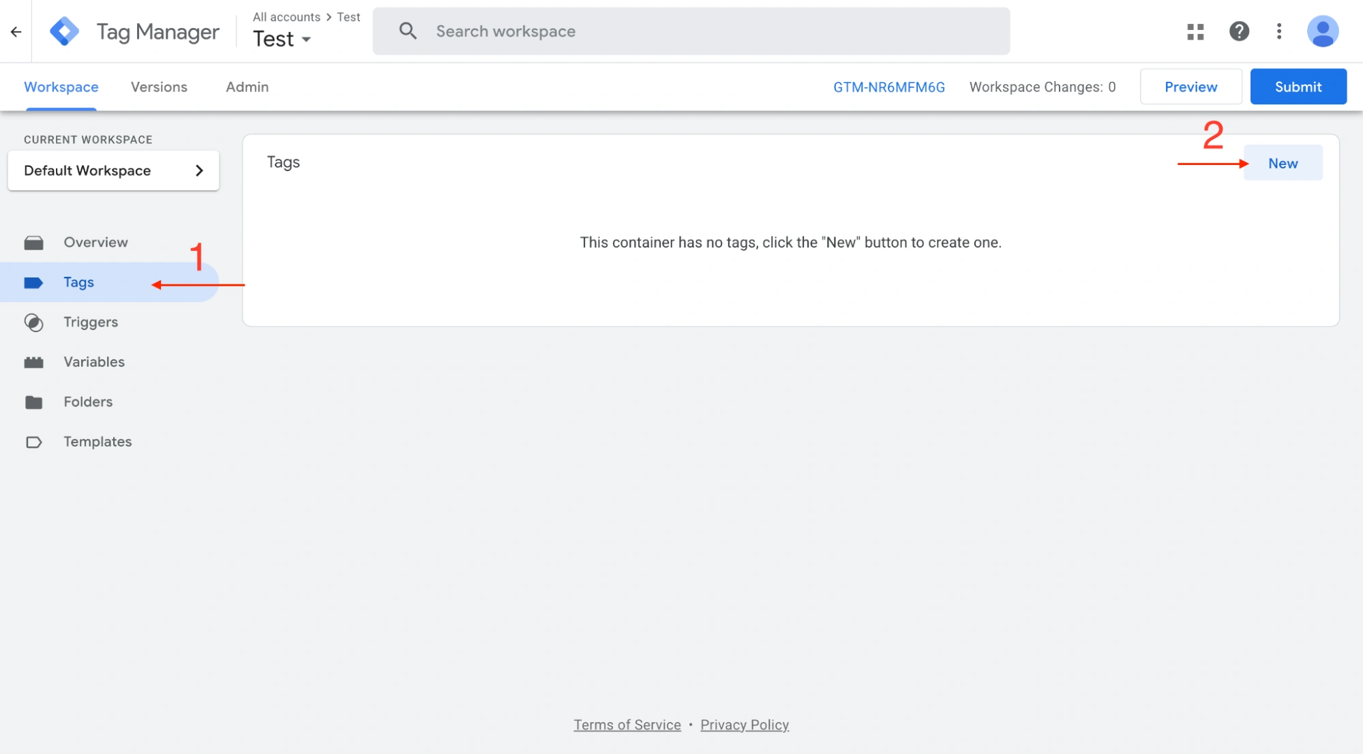Click the Tag Manager logo icon

click(x=65, y=31)
